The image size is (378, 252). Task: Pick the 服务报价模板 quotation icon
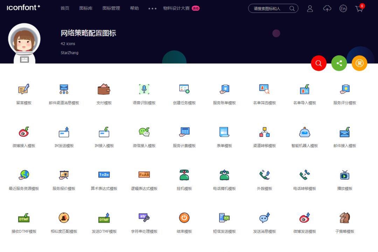click(64, 175)
